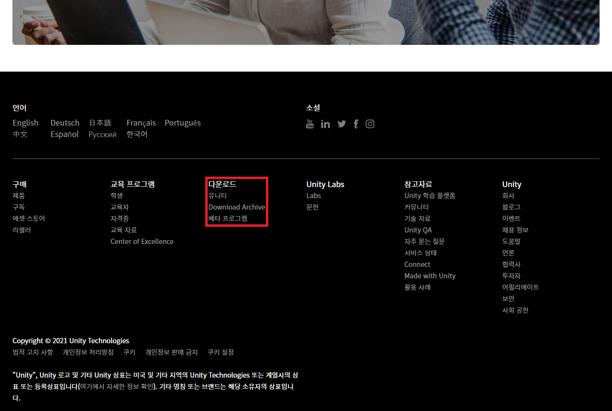
Task: Open 자주 묻는 질문 link
Action: 424,242
